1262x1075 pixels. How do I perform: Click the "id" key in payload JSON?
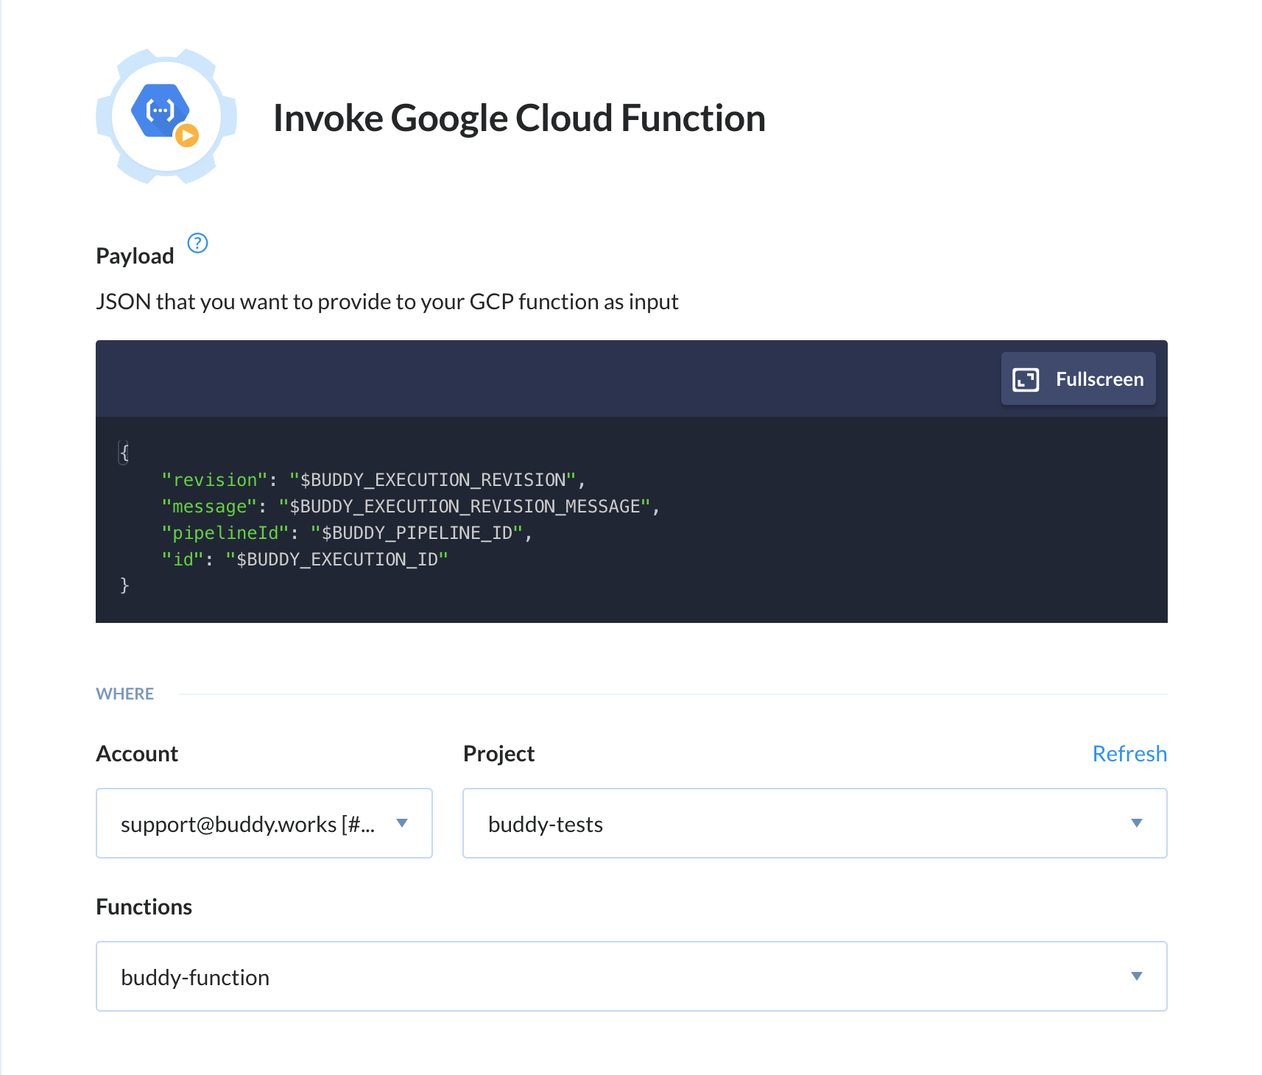(183, 560)
